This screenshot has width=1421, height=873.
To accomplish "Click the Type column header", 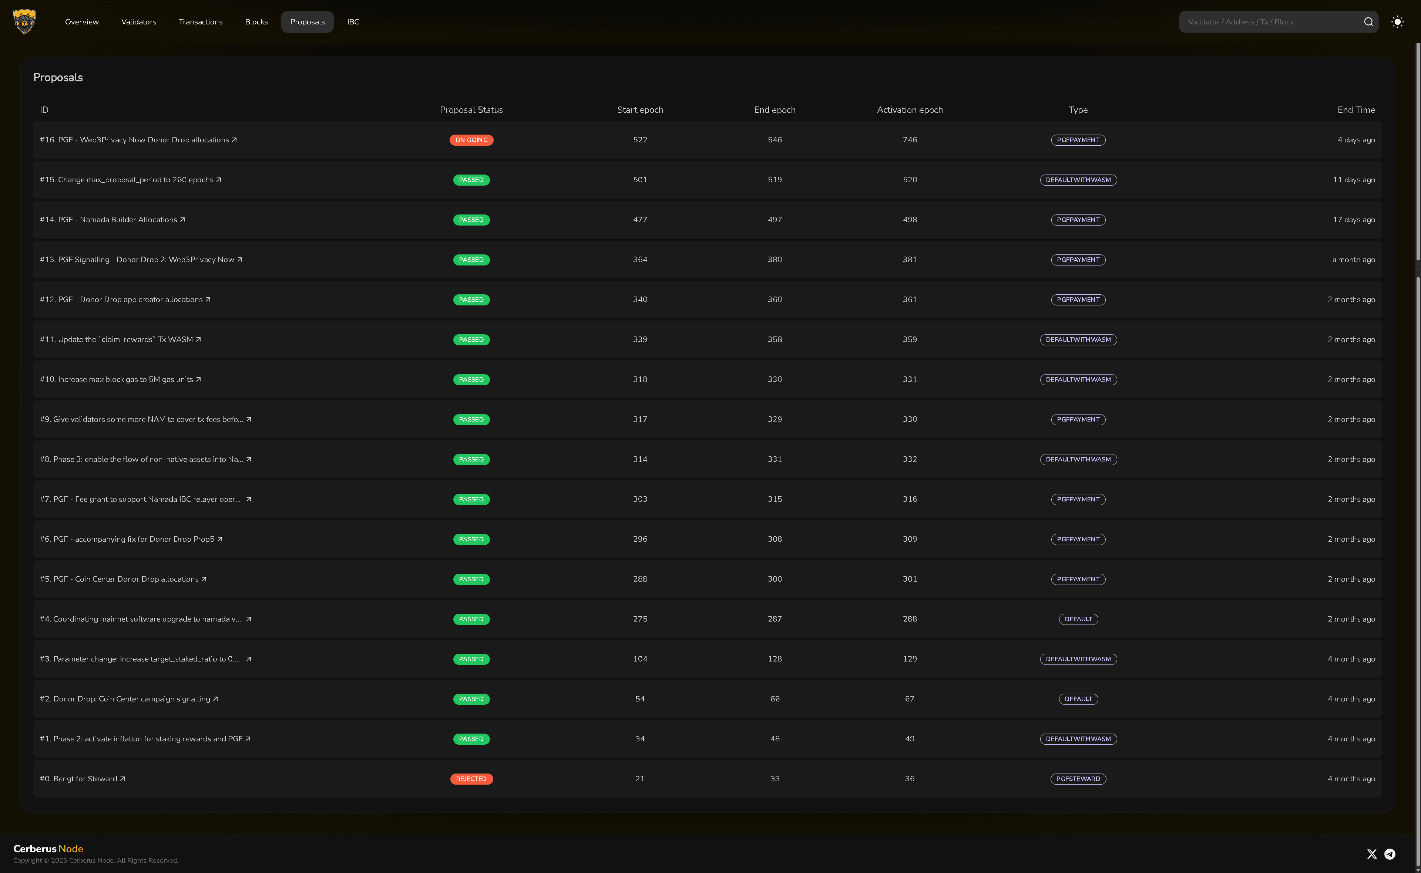I will (1078, 110).
